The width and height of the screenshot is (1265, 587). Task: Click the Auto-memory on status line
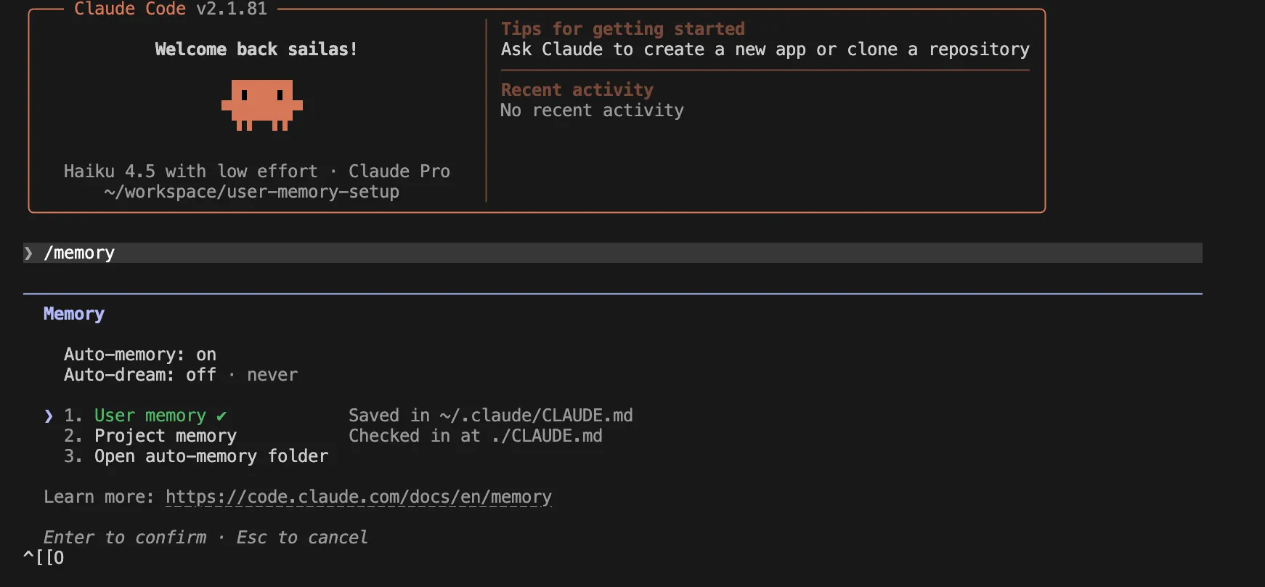[139, 355]
